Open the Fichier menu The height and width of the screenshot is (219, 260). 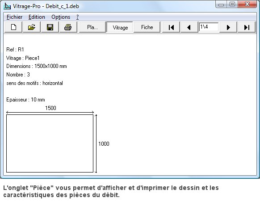point(14,17)
